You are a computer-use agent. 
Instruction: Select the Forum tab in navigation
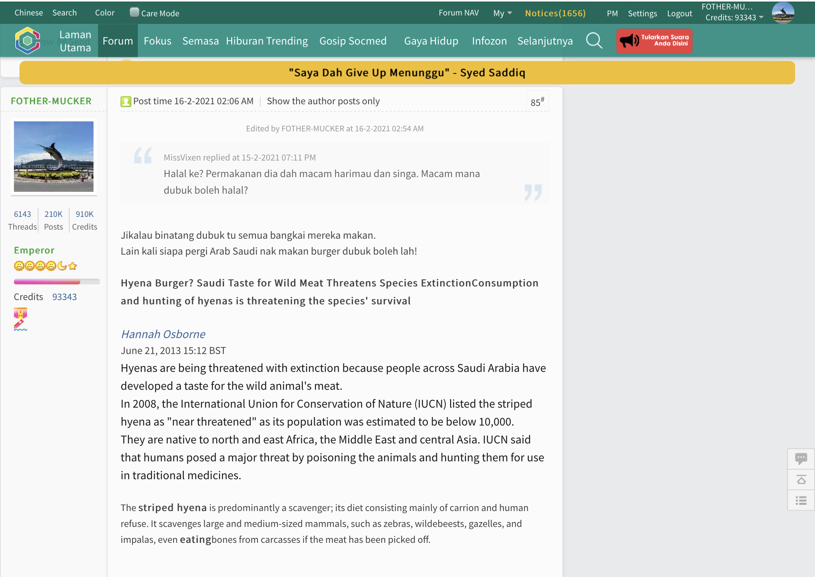117,41
